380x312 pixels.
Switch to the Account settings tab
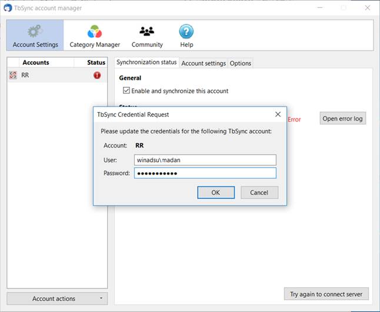coord(204,63)
